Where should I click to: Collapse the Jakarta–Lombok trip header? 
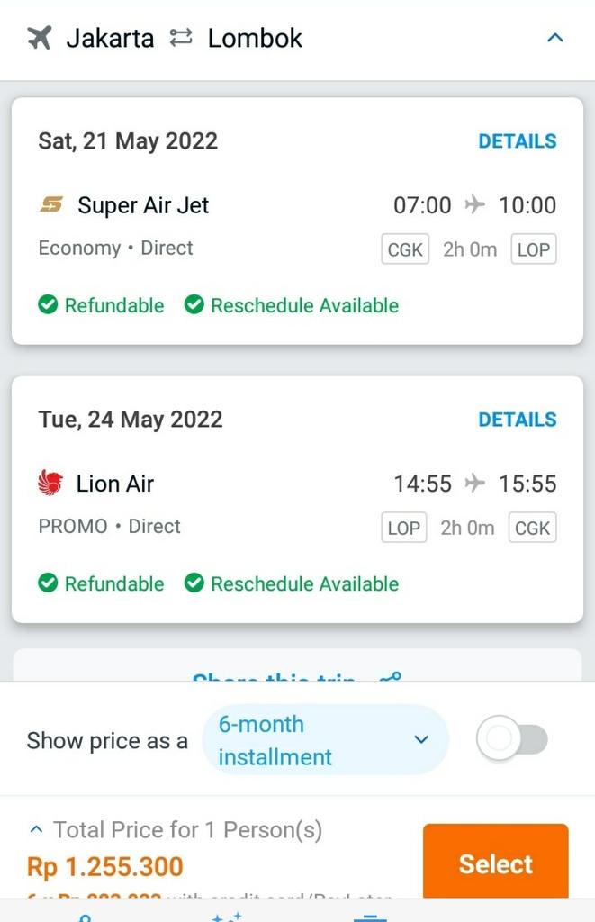point(555,38)
